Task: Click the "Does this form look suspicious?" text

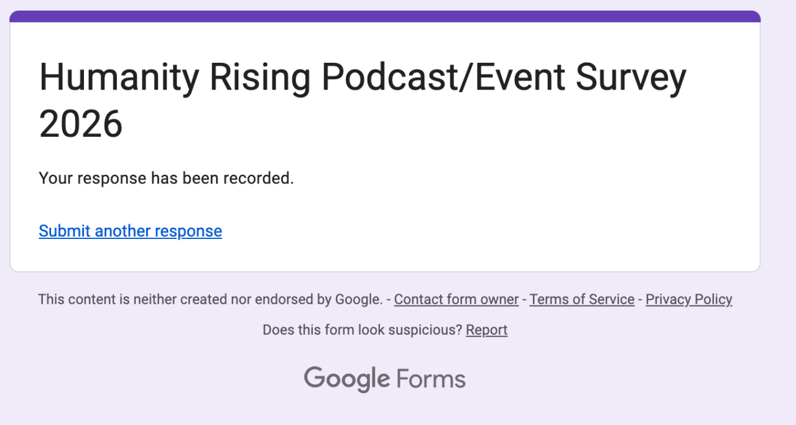Action: click(363, 330)
